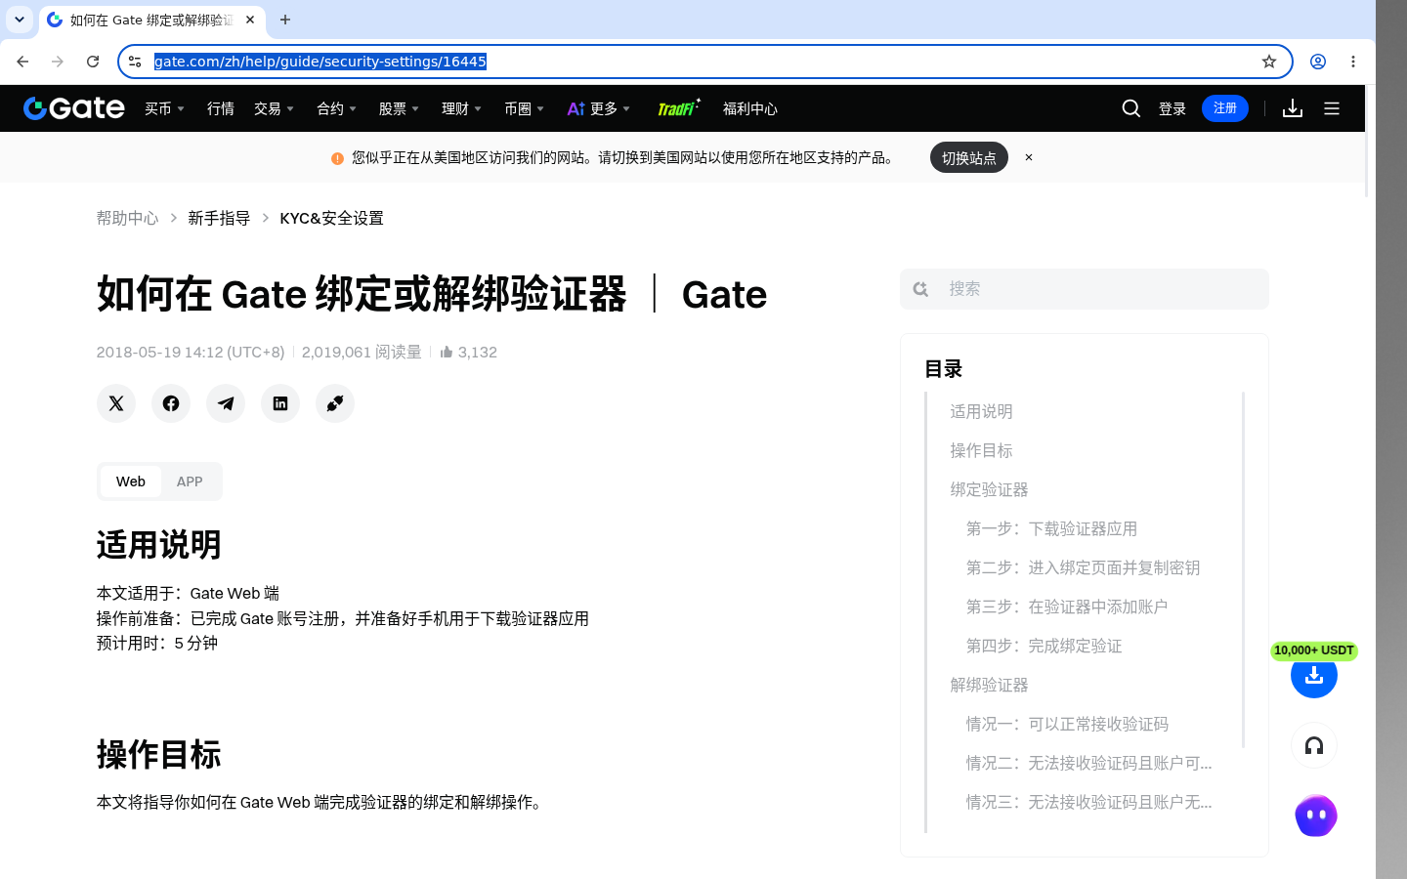Viewport: 1407px width, 879px height.
Task: Reload the page
Action: tap(93, 62)
